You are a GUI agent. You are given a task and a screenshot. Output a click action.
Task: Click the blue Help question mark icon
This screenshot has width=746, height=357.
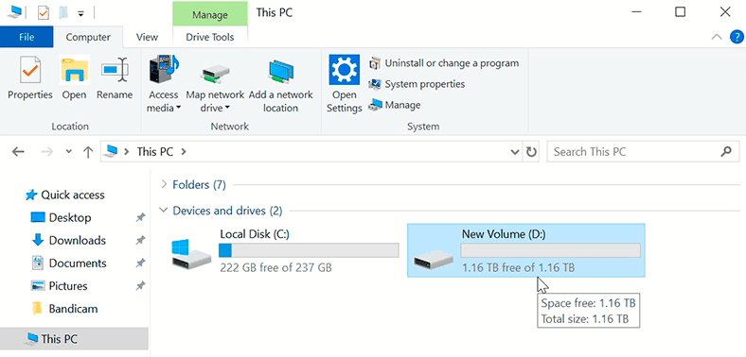[737, 37]
